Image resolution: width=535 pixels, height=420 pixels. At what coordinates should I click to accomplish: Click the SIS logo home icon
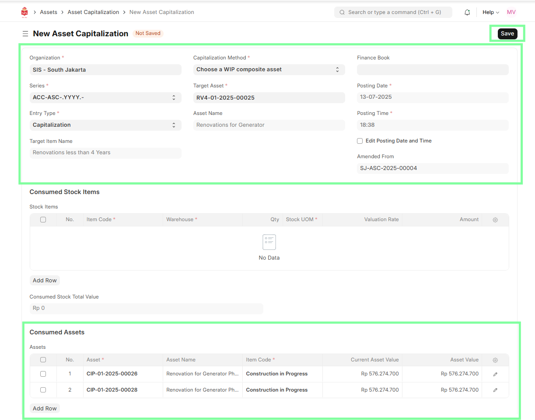(24, 12)
